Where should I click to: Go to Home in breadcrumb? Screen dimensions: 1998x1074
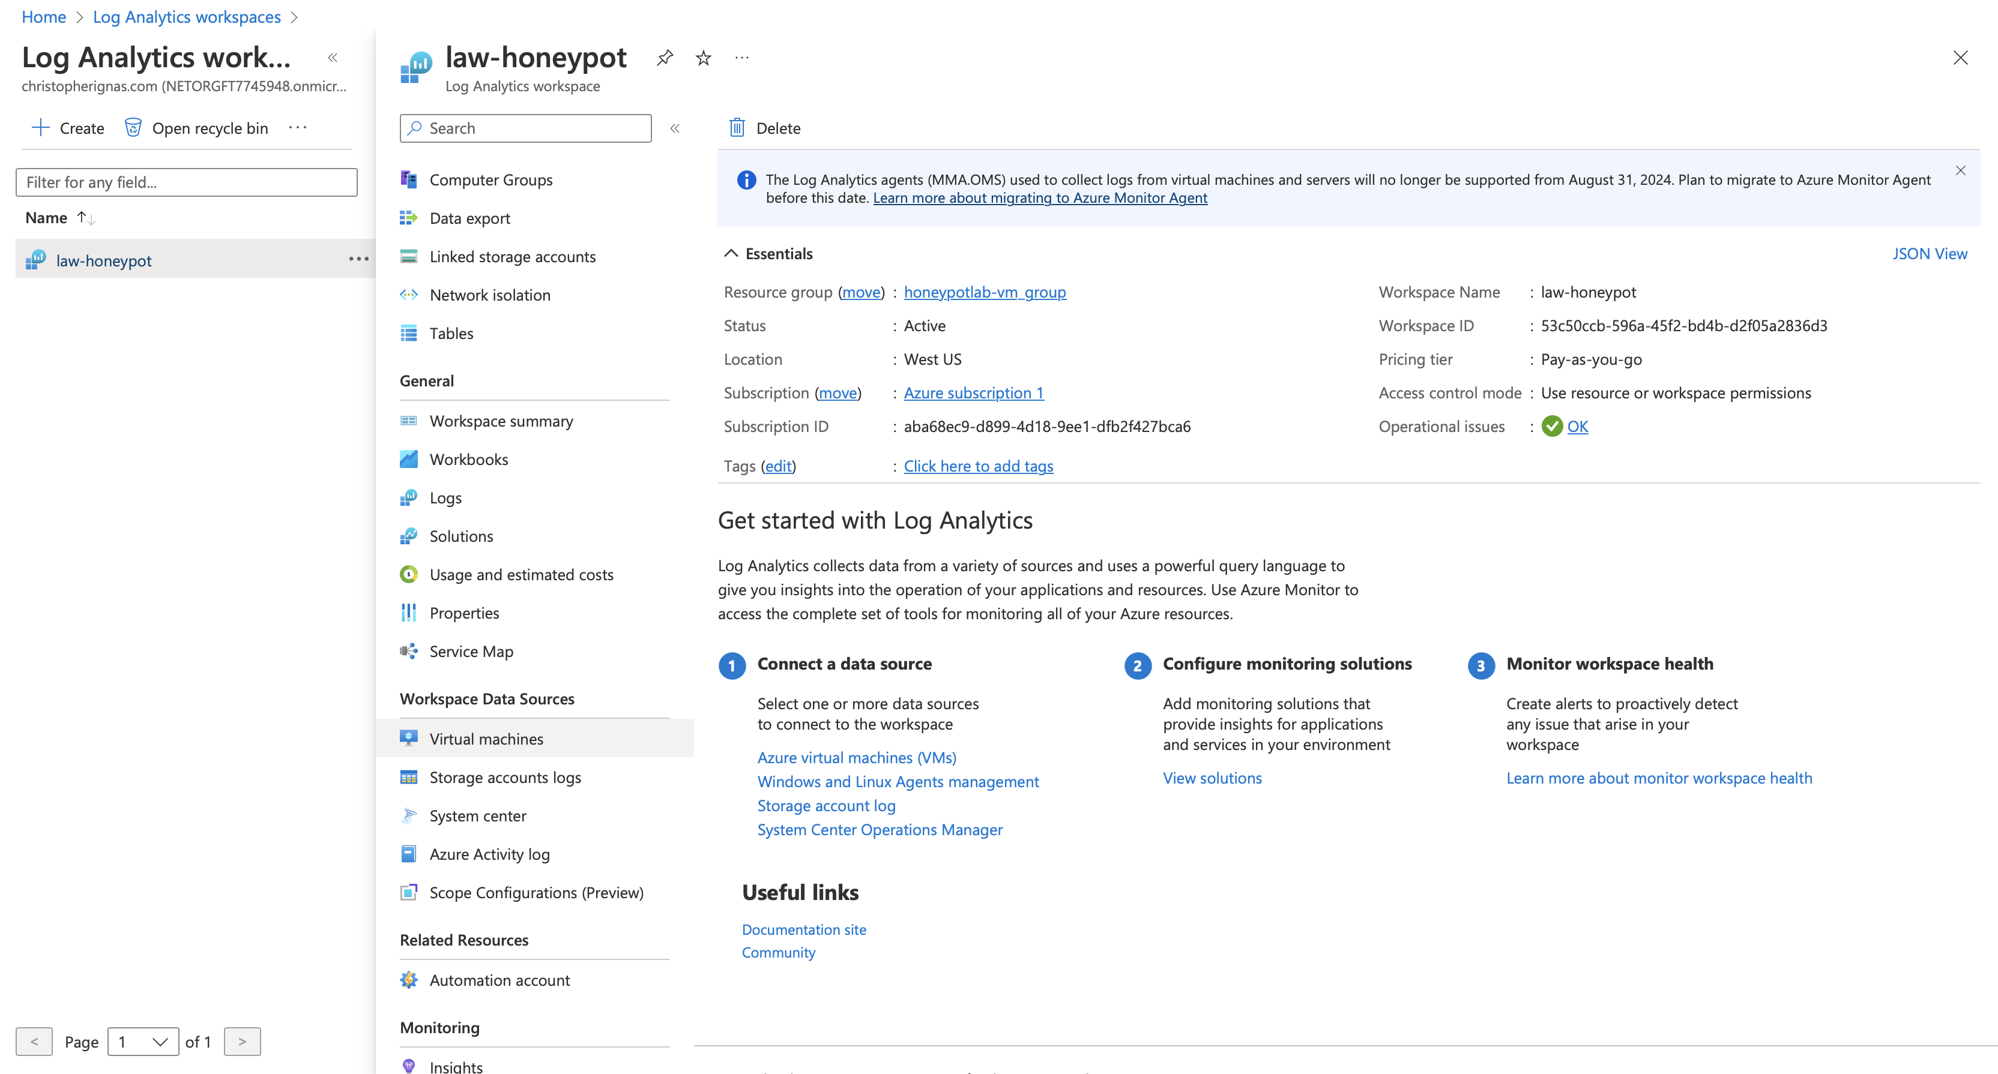[x=43, y=16]
